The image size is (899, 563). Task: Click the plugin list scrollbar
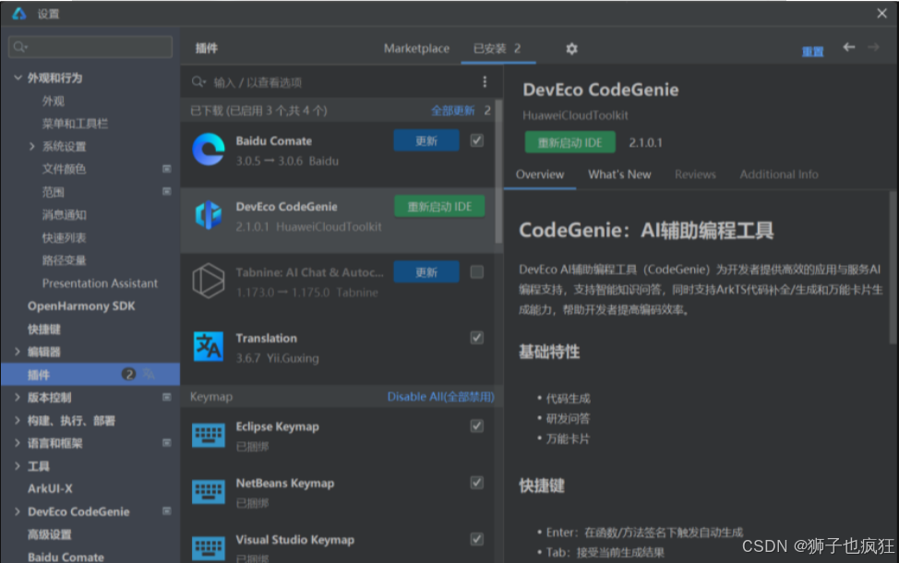tap(498, 172)
